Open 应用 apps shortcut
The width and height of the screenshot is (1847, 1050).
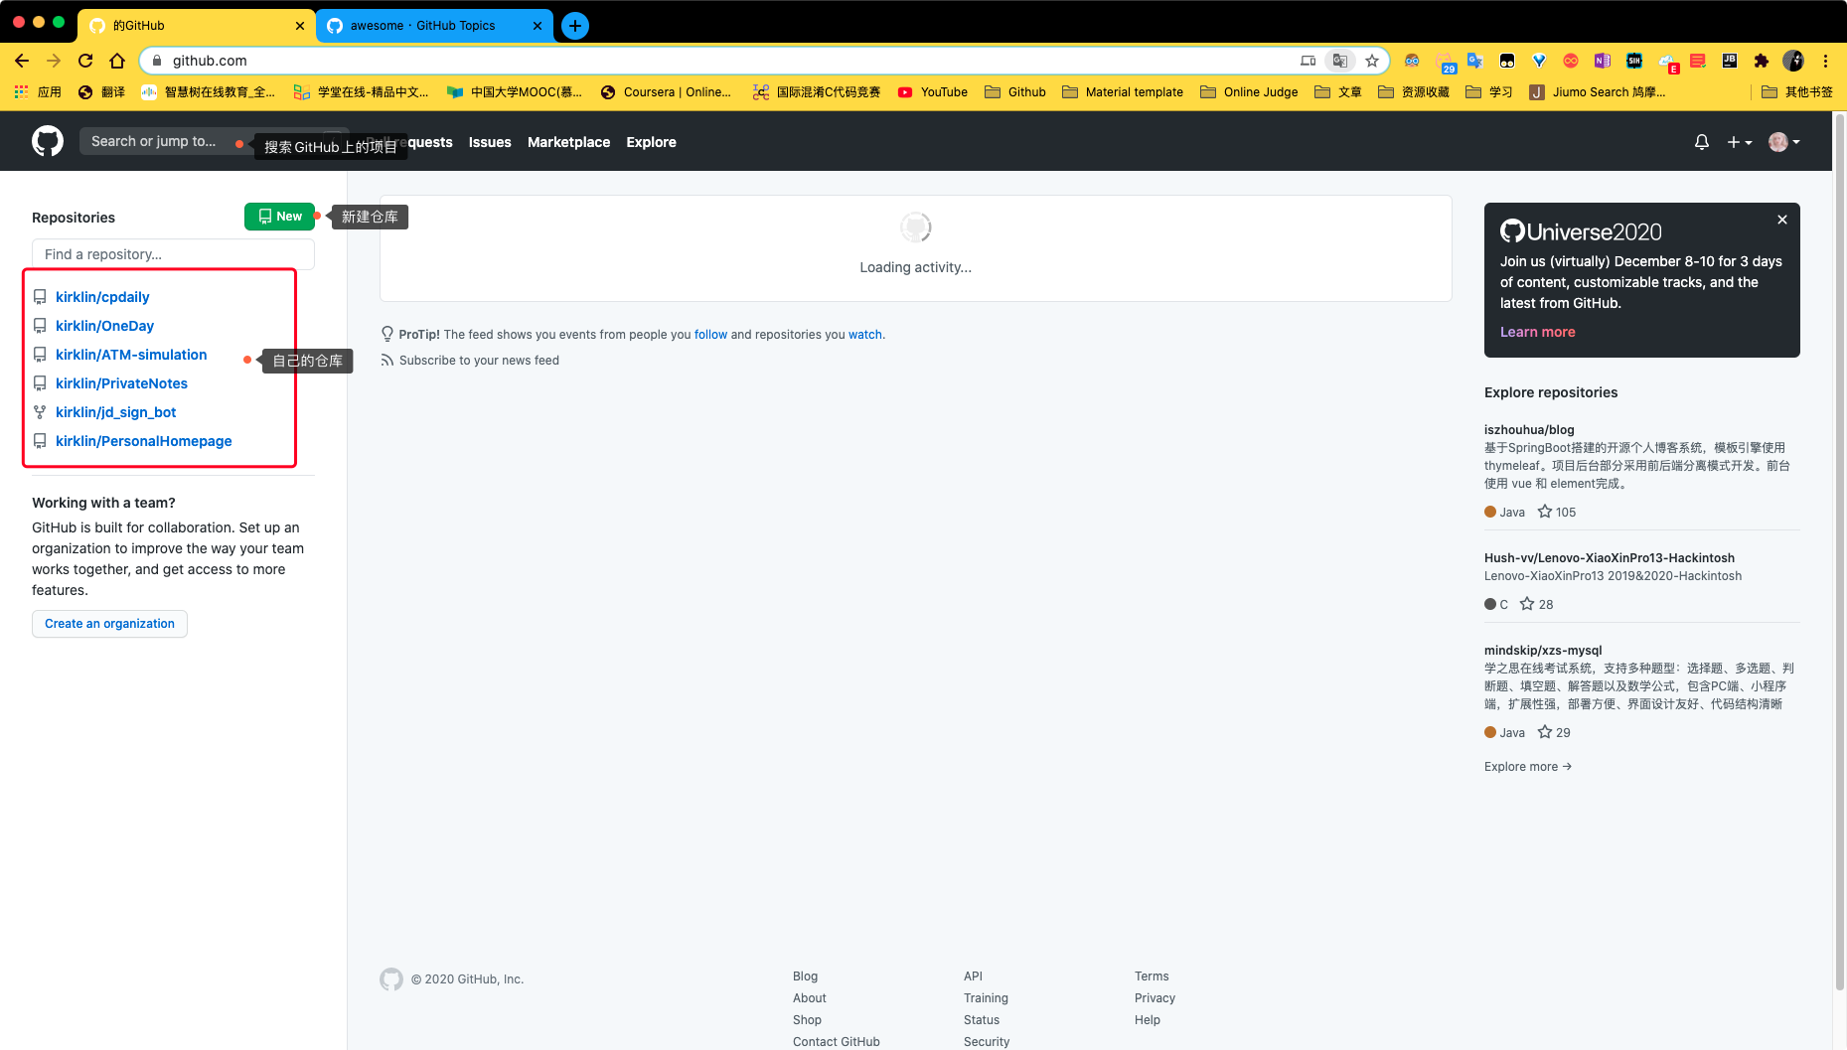(x=38, y=92)
